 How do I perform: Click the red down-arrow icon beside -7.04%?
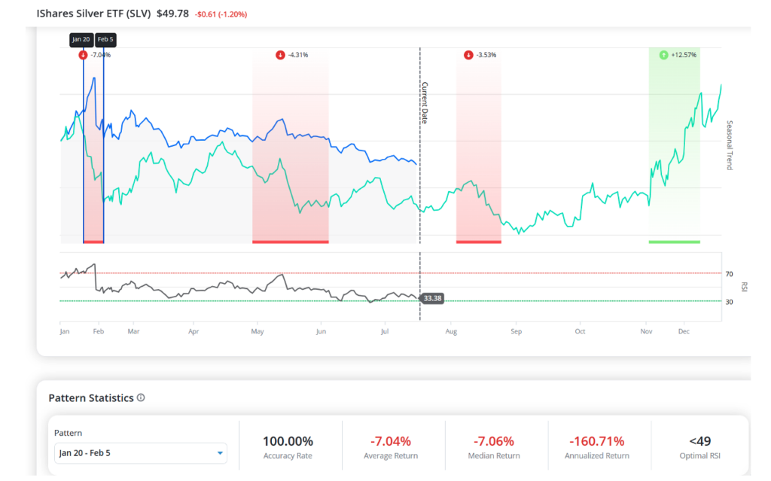coord(83,55)
